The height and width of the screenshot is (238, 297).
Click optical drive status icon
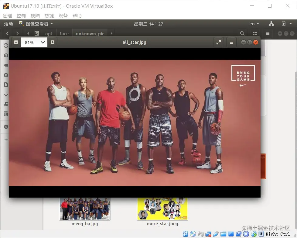click(193, 234)
